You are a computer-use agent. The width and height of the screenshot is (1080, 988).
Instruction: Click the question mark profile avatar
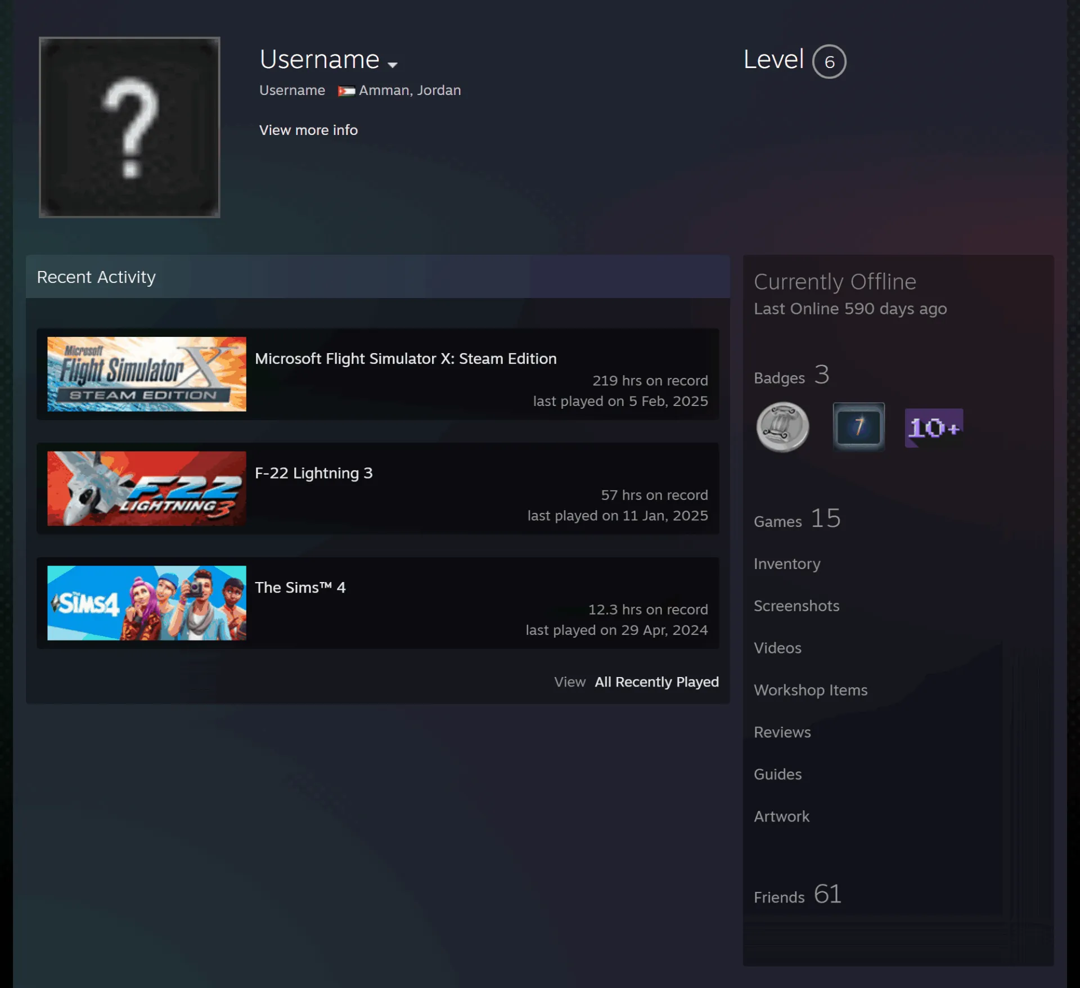tap(129, 127)
